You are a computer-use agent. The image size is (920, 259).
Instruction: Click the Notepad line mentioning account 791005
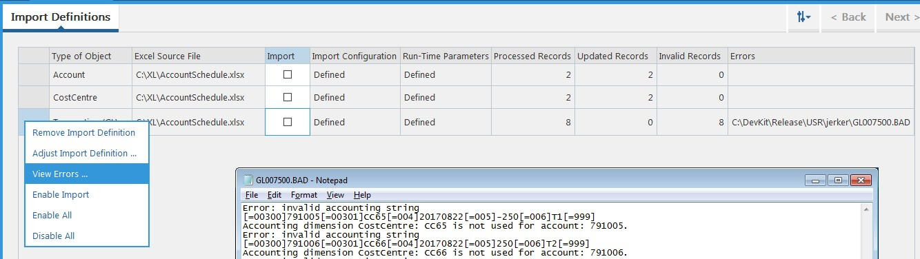435,225
